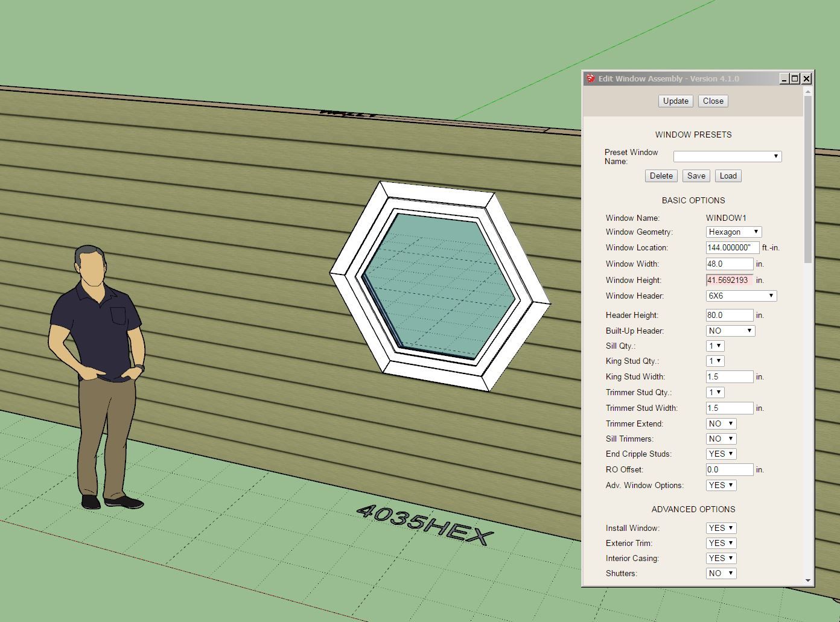The height and width of the screenshot is (622, 840).
Task: Click the dialog's vertical scrollbar thumb
Action: 808,179
